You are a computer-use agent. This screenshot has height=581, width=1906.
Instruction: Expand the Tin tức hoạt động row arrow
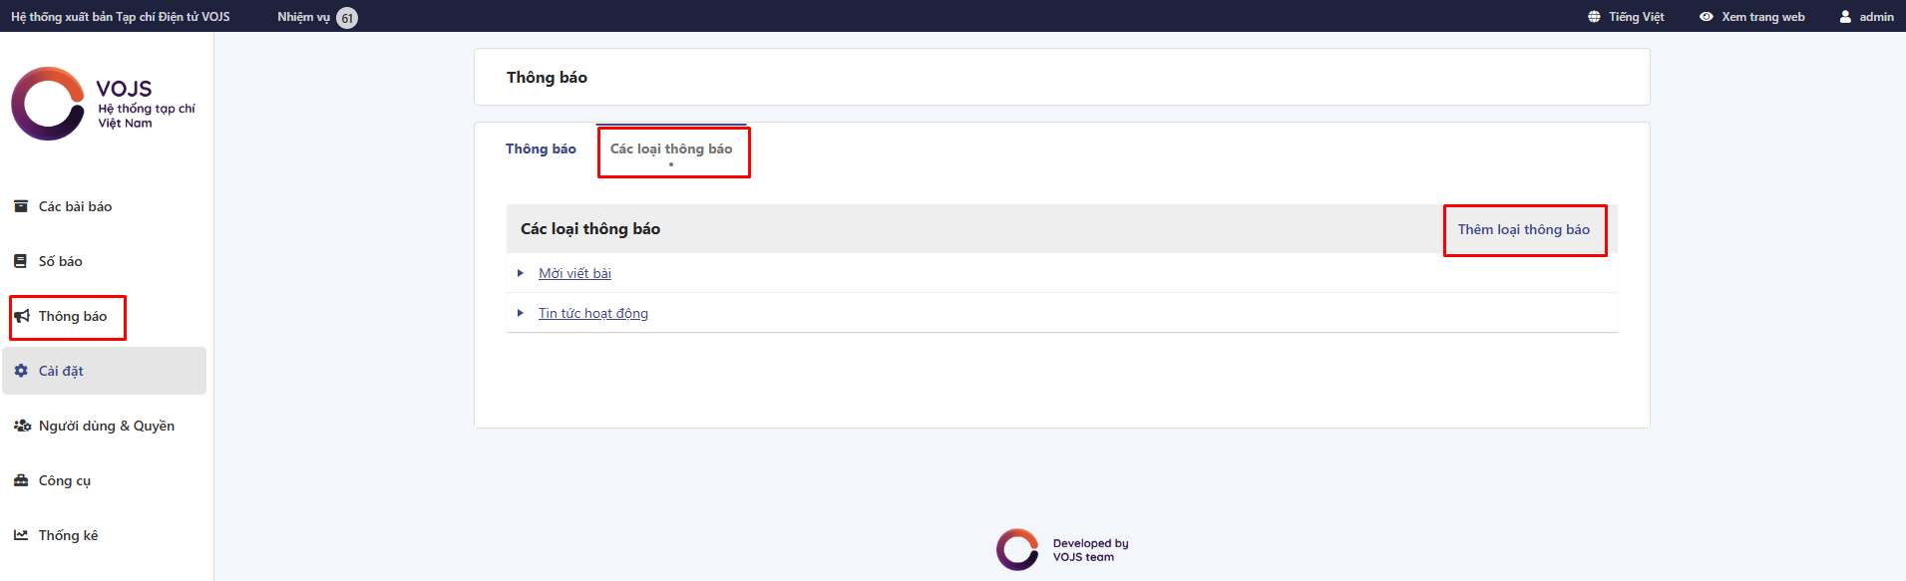coord(521,313)
